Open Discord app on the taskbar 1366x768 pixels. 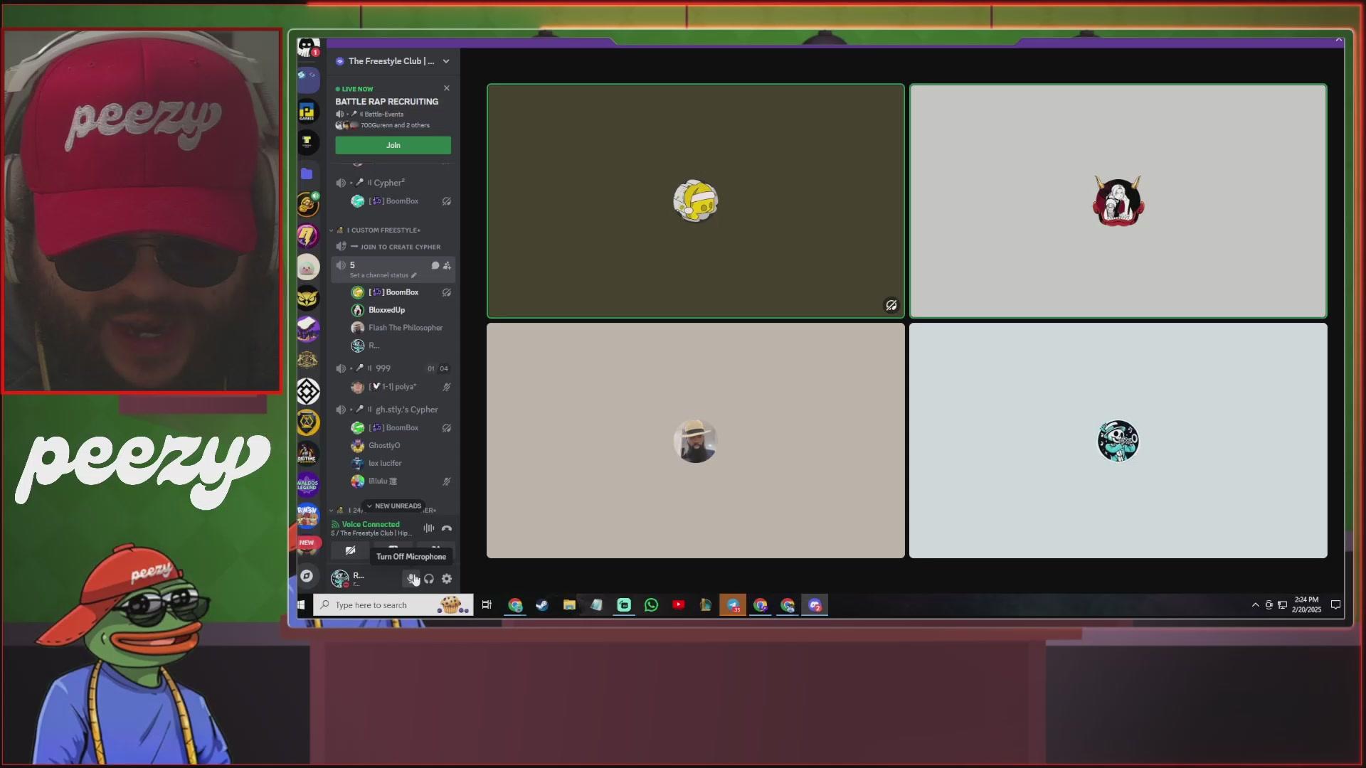815,605
